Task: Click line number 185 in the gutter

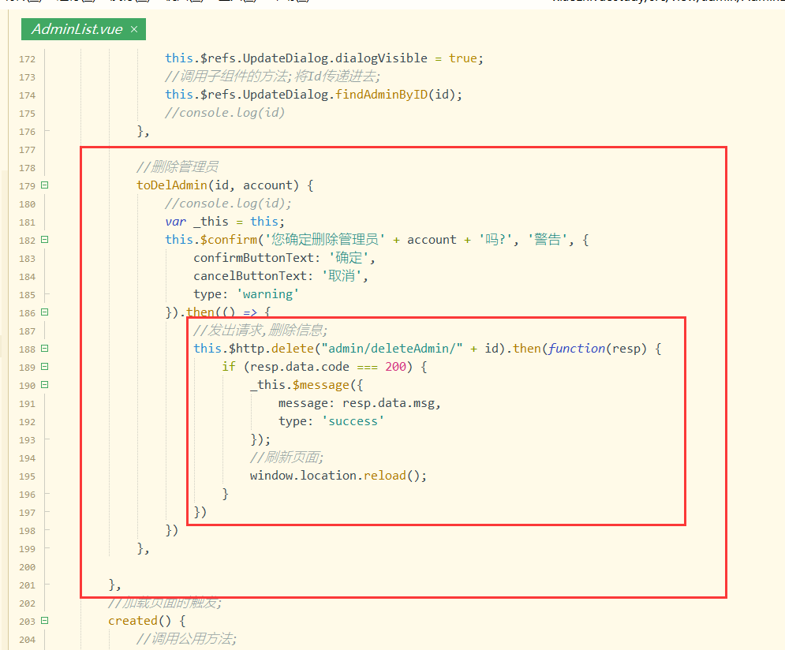Action: tap(27, 295)
